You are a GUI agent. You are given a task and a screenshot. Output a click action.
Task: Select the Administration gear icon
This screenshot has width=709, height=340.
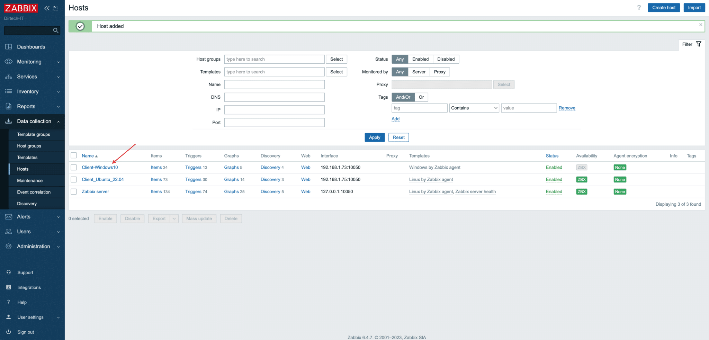[9, 246]
